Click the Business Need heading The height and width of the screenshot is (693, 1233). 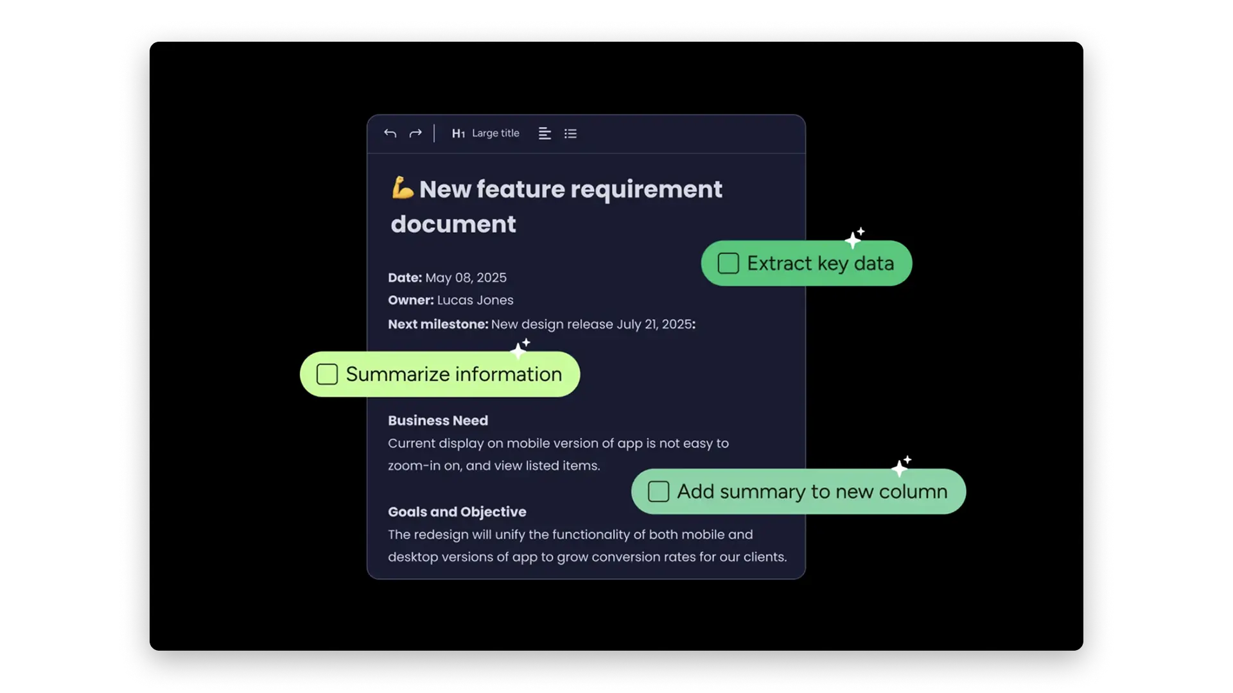tap(438, 421)
